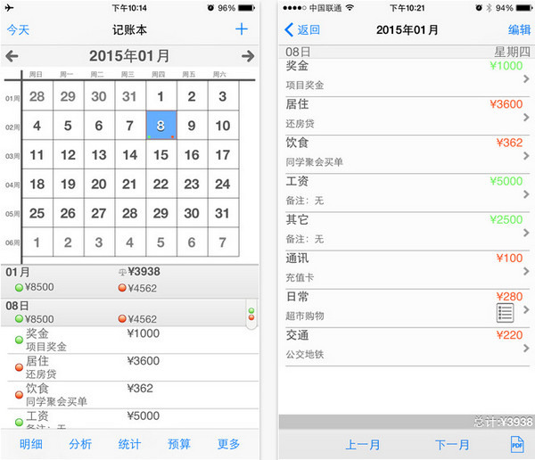Screen dimensions: 535x460
Task: Tap red dot beside 饮食 entry on left
Action: [19, 395]
